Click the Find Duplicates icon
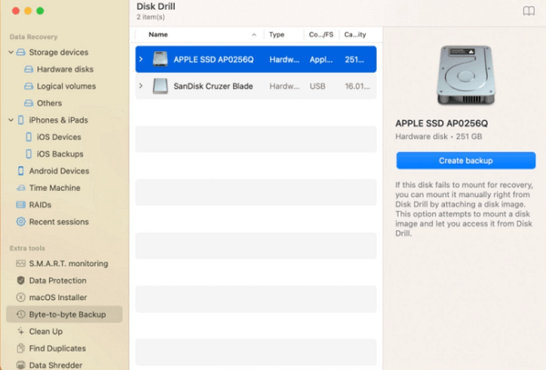Image resolution: width=546 pixels, height=370 pixels. [x=20, y=348]
